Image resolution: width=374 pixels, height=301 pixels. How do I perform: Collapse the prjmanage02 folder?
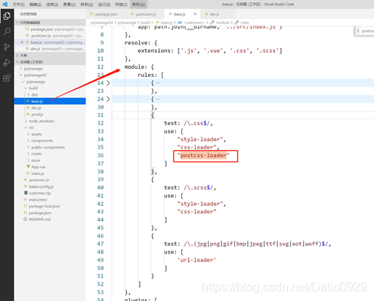click(x=21, y=75)
